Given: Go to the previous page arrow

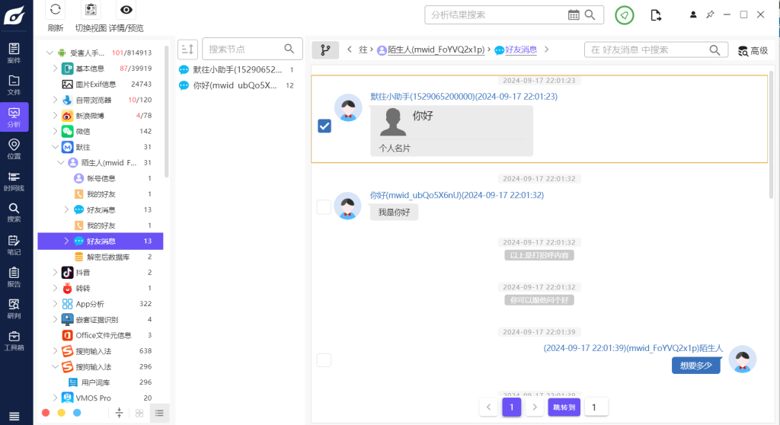Looking at the screenshot, I should 488,407.
